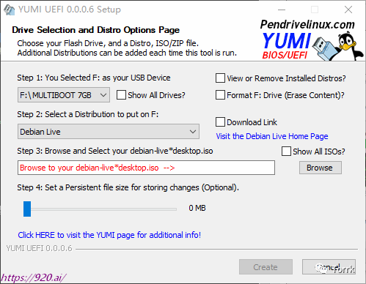
Task: Click the YUMI BIOS/UEFI penguin logo
Action: pos(312,45)
